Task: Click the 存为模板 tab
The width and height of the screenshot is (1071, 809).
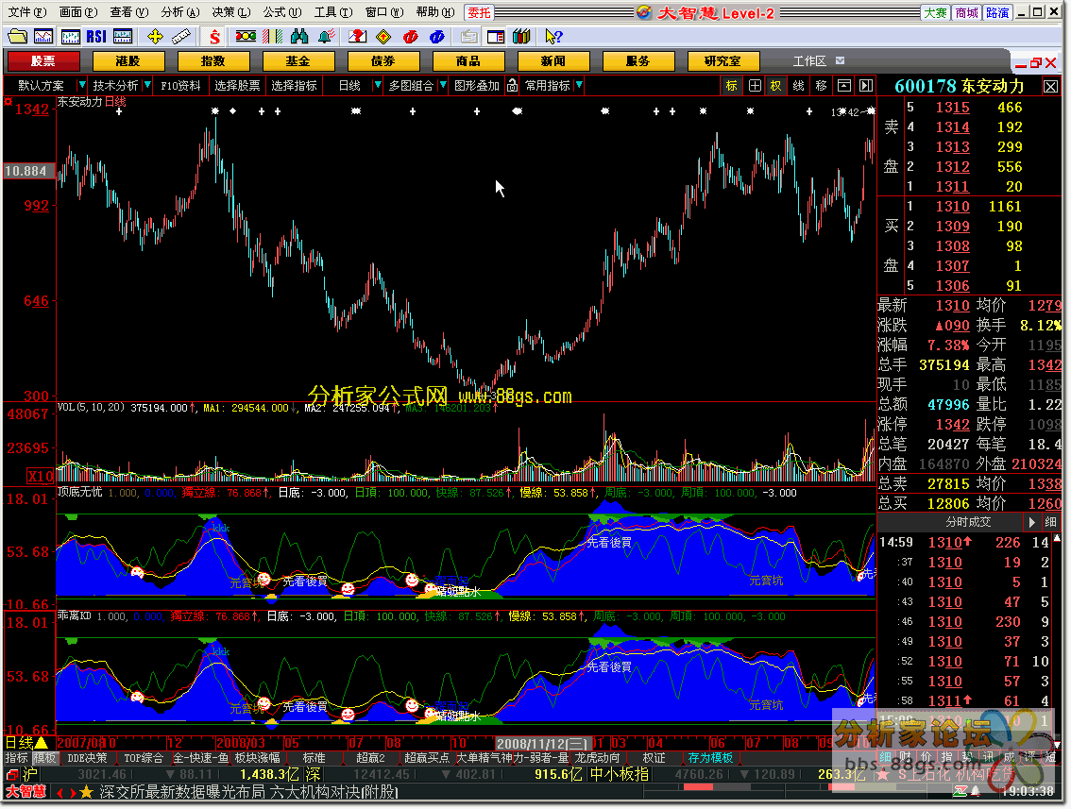Action: 710,758
